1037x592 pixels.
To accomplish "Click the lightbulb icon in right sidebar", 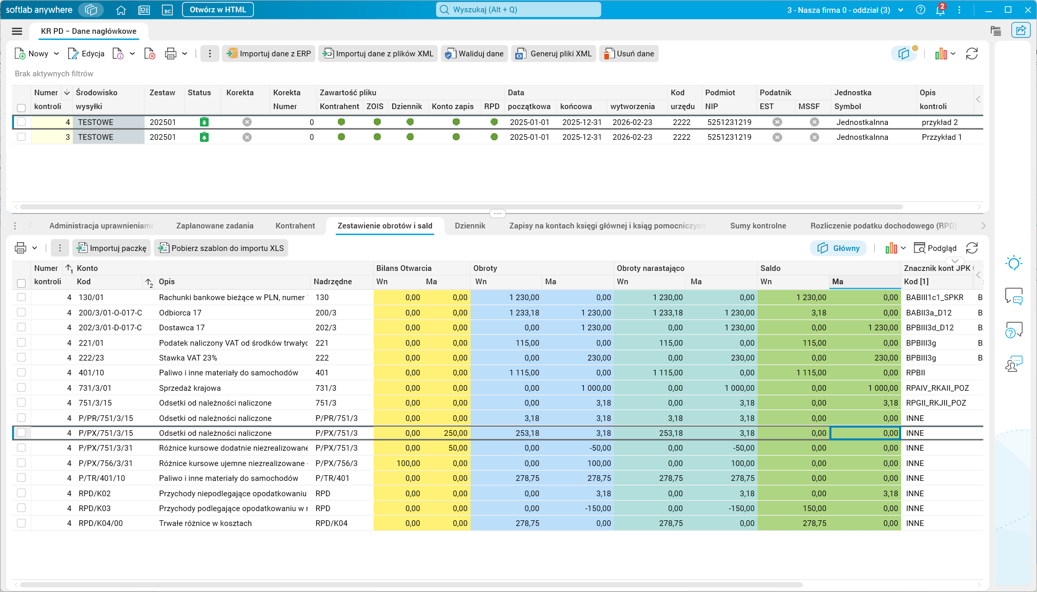I will 1013,263.
